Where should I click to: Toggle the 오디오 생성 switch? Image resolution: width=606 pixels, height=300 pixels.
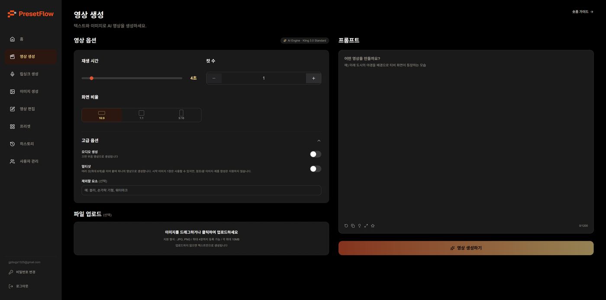click(316, 154)
